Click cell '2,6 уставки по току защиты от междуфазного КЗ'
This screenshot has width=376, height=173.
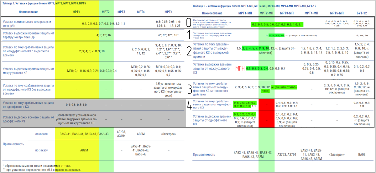[168, 89]
